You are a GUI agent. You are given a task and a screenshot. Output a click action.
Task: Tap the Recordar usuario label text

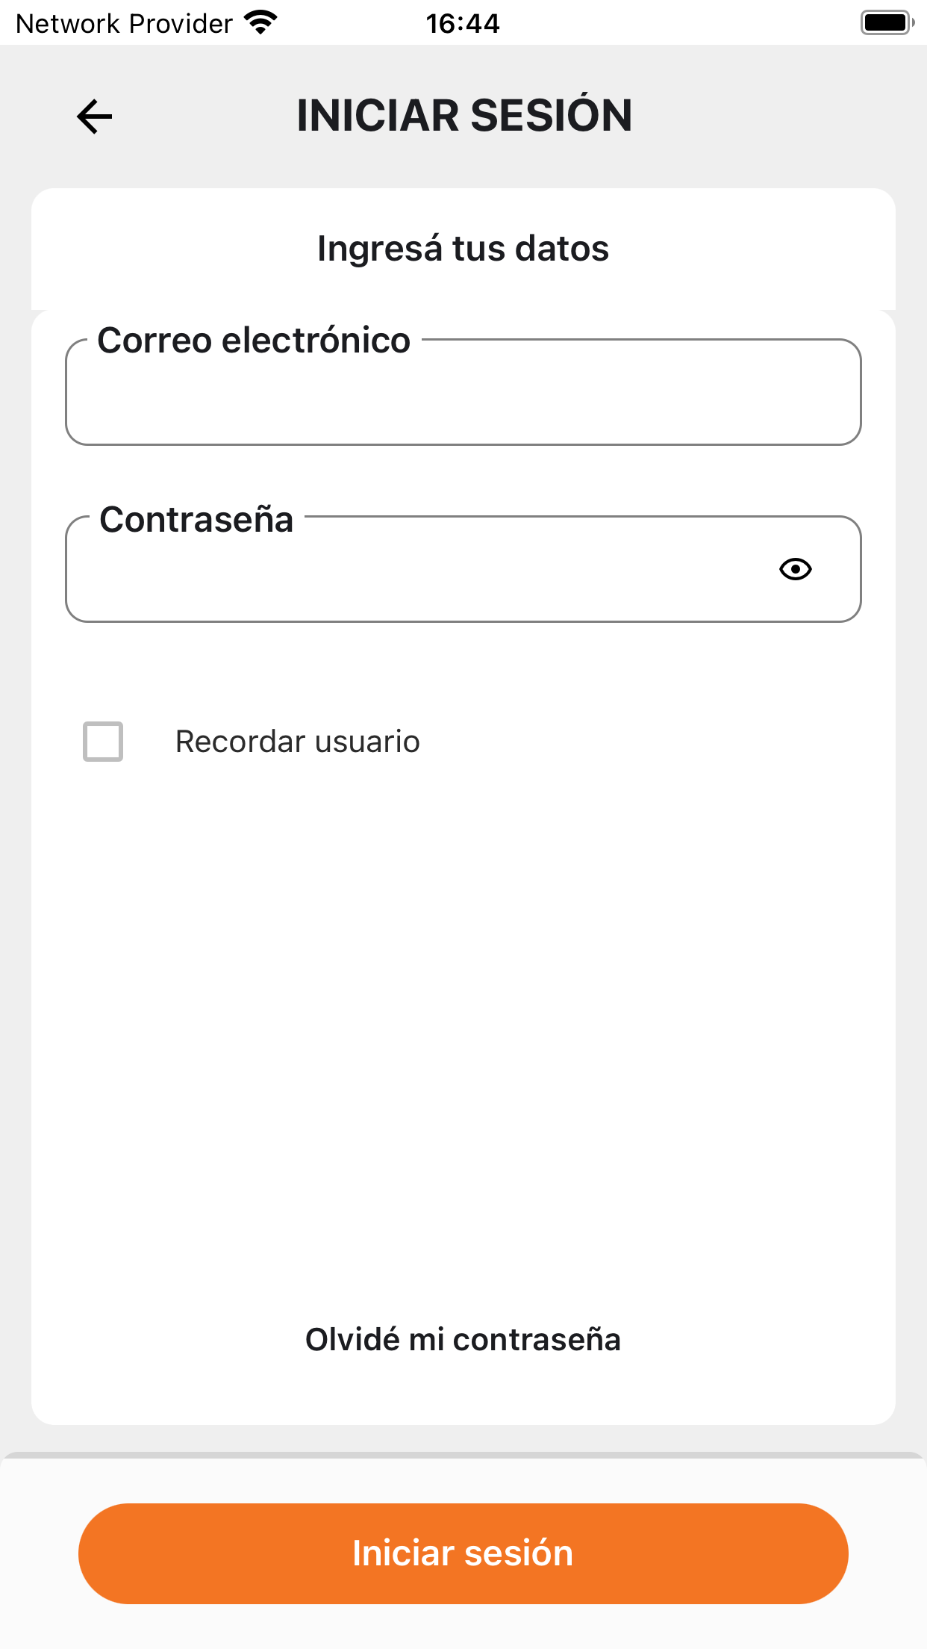coord(297,742)
